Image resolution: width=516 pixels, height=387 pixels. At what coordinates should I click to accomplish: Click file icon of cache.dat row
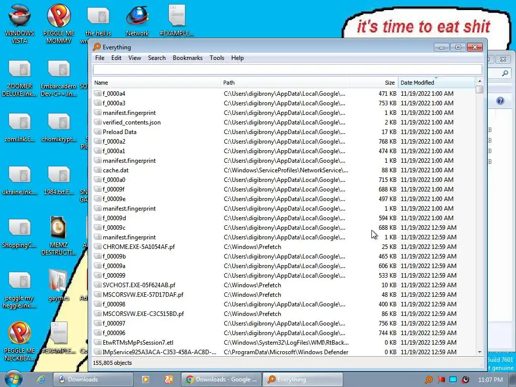pyautogui.click(x=97, y=170)
